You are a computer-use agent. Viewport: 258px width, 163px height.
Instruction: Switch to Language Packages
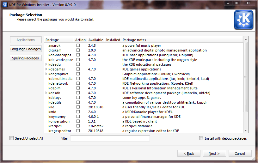tap(26, 49)
